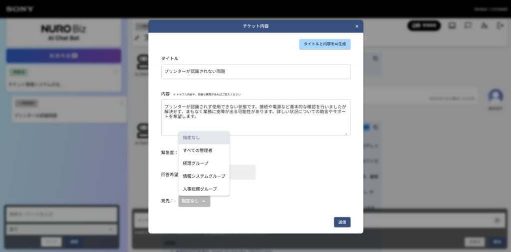Close the チケット内容 dialog with the X

356,26
